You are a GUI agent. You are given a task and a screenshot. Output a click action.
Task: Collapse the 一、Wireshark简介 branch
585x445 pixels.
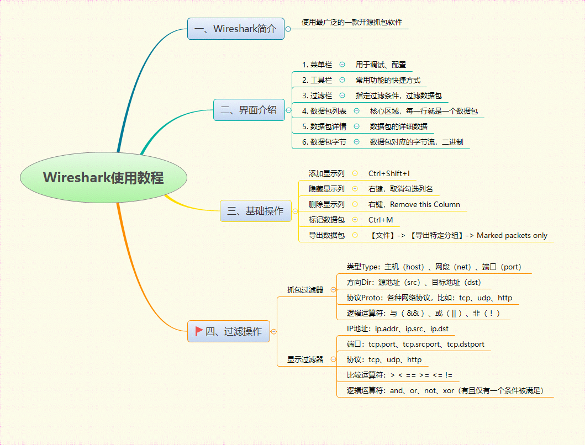(288, 29)
